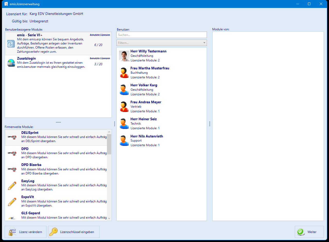The image size is (329, 242).
Task: Click Nils Autenrieth's avatar icon
Action: 124,141
